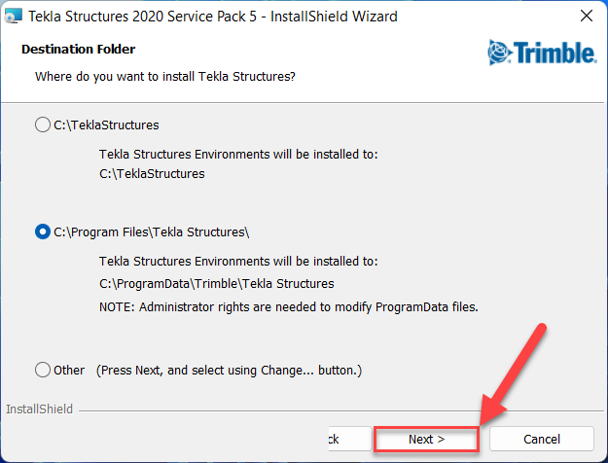
Task: Click the Administrator rights NOTE text
Action: tap(287, 306)
